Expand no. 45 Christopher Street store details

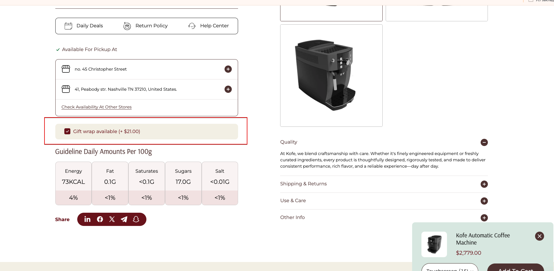click(x=228, y=69)
